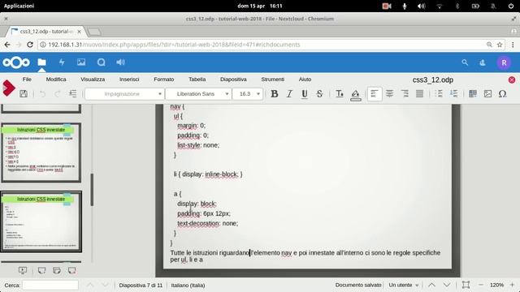This screenshot has width=520, height=292.
Task: Open the Talk chat icon
Action: pyautogui.click(x=101, y=62)
